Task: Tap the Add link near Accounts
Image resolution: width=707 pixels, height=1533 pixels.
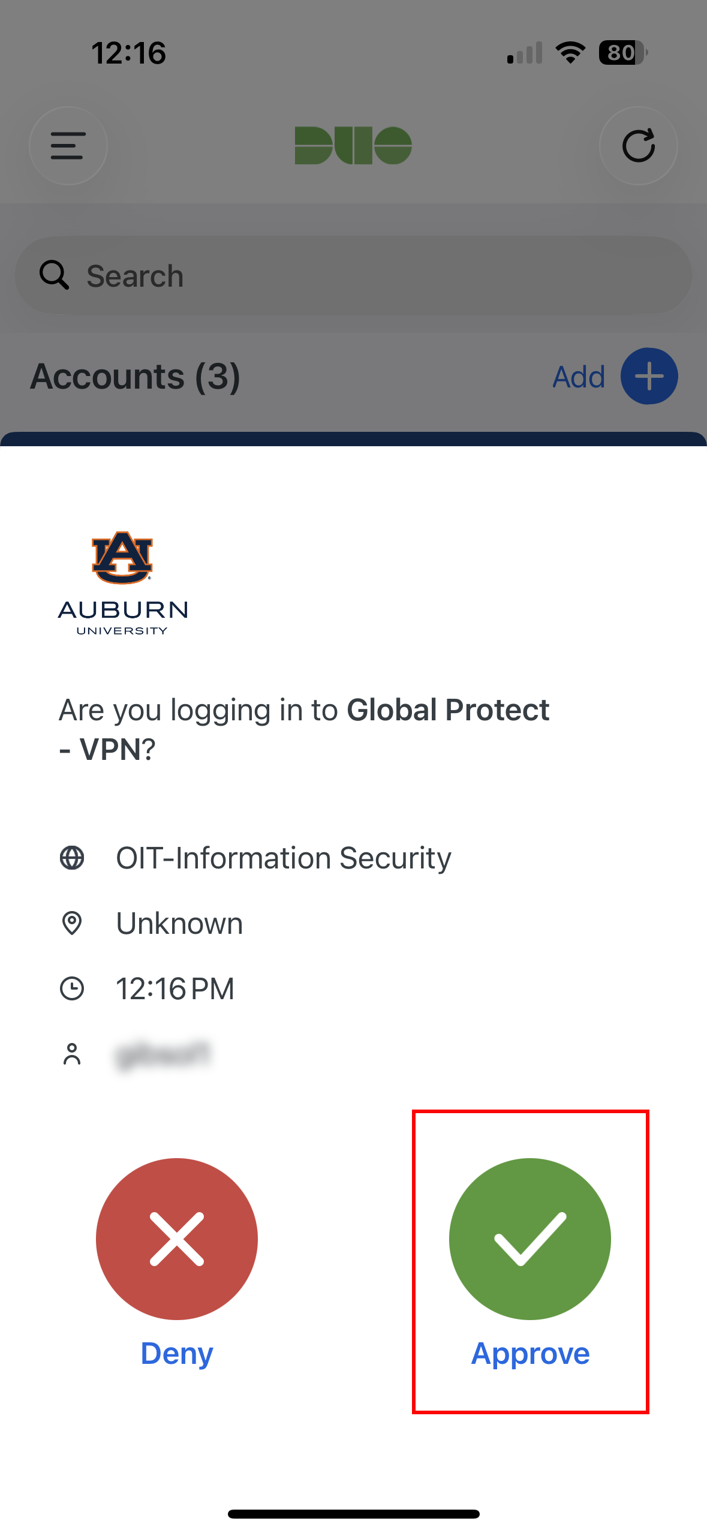Action: [578, 376]
